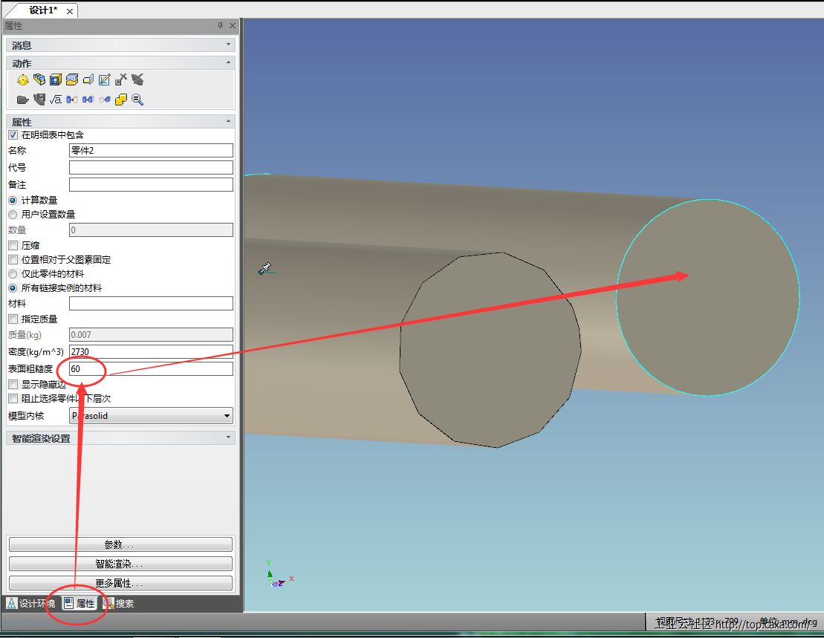
Task: Select 用户设置数量 radio button
Action: click(13, 215)
